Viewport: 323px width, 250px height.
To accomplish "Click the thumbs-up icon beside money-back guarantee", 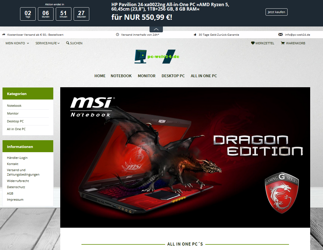I will click(x=195, y=35).
